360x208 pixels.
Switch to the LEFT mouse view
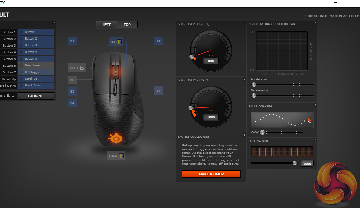[107, 24]
